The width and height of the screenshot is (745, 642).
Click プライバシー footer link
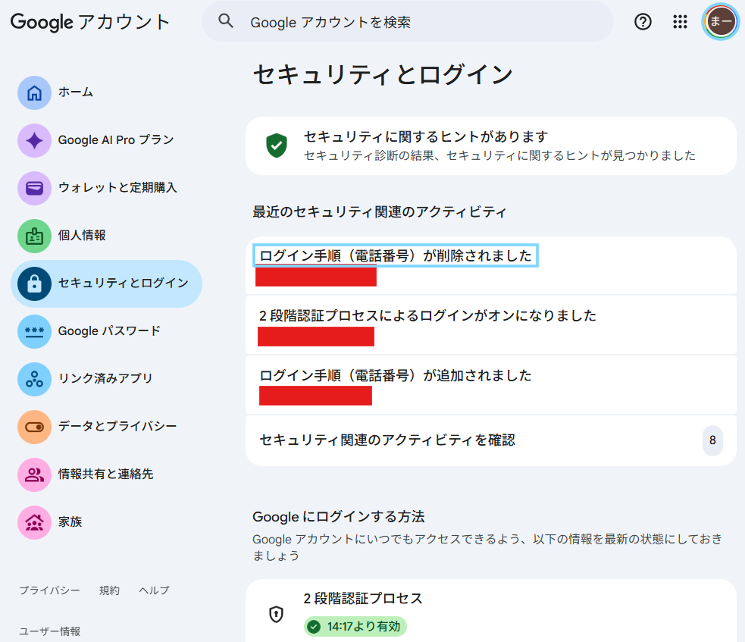(x=49, y=590)
